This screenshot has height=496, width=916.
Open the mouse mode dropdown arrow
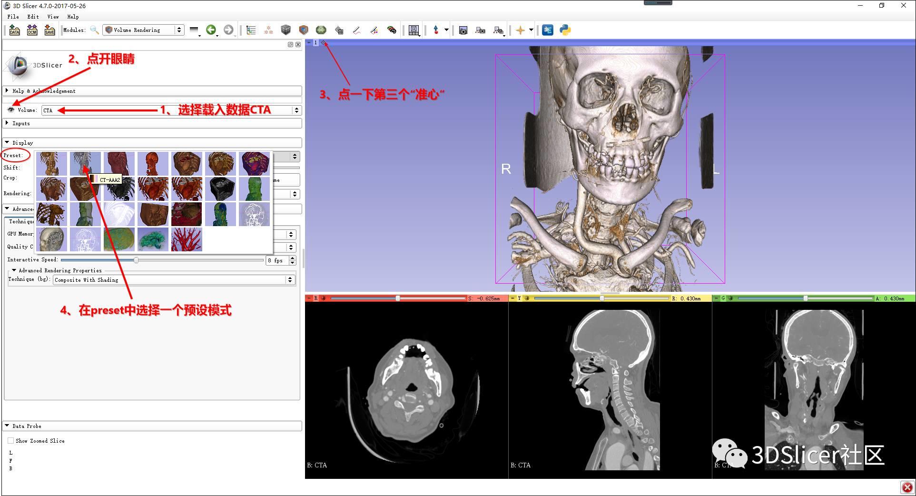tap(446, 30)
